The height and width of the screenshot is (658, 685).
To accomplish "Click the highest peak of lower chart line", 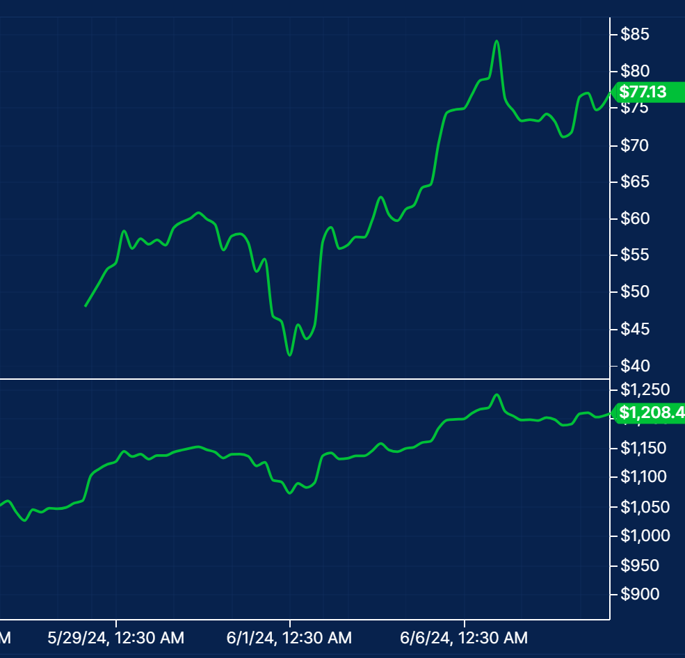I will tap(497, 395).
